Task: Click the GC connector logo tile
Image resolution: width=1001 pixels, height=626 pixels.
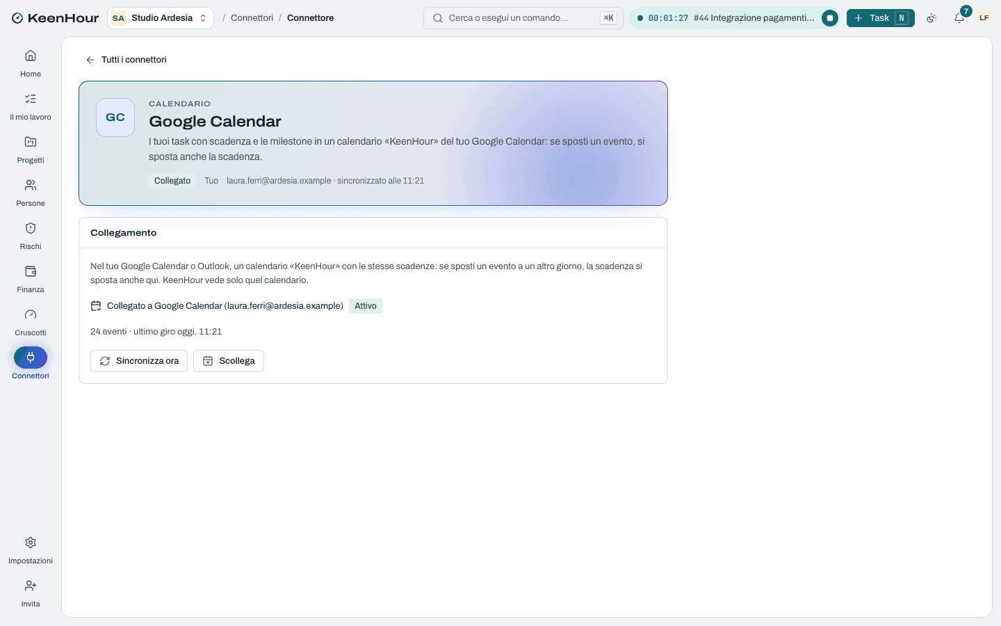Action: point(115,118)
